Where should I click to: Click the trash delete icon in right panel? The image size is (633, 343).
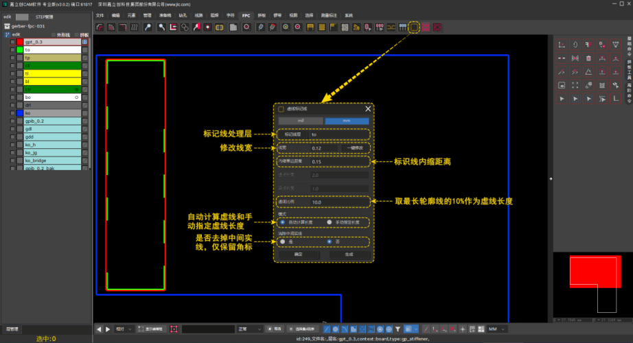pyautogui.click(x=588, y=58)
